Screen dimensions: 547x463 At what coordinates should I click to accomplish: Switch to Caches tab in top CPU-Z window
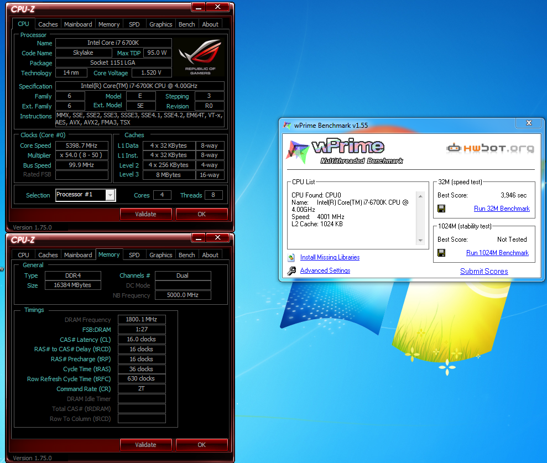(48, 24)
